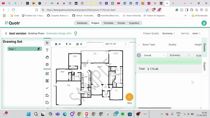The width and height of the screenshot is (210, 118).
Task: Show hidden system tray icons
Action: coord(162,114)
